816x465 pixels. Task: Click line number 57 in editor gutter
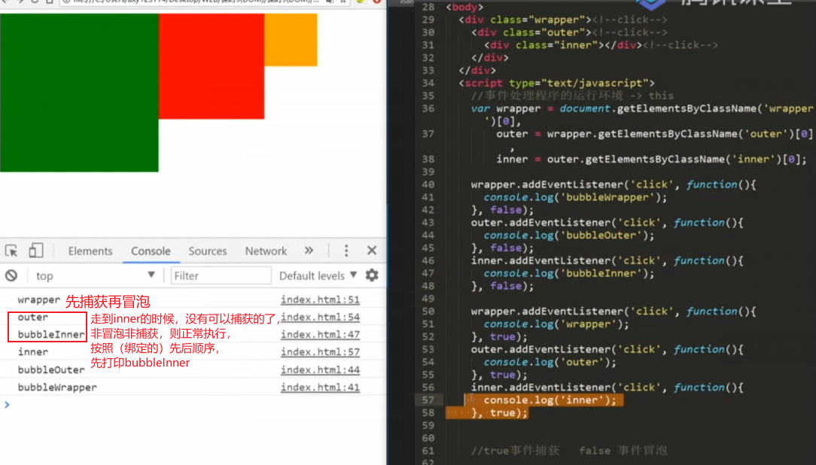428,400
